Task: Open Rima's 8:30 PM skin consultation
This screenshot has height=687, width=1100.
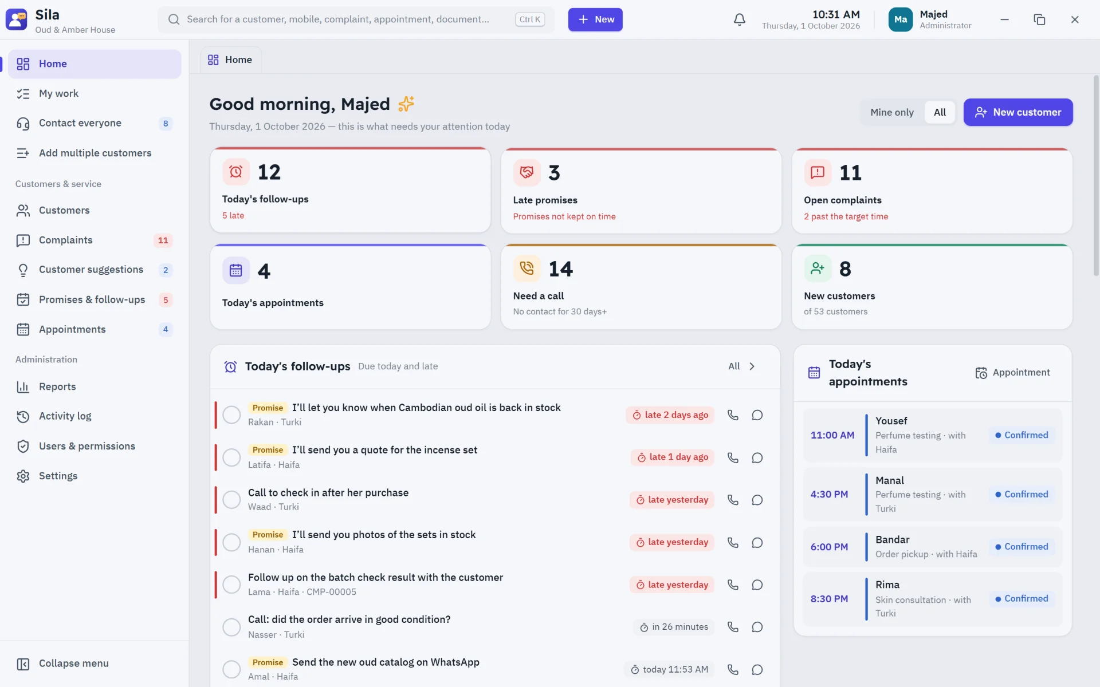Action: [932, 599]
